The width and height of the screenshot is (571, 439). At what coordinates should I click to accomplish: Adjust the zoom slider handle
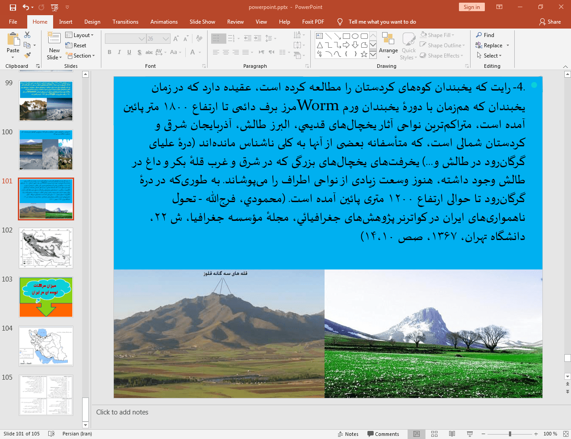click(510, 434)
